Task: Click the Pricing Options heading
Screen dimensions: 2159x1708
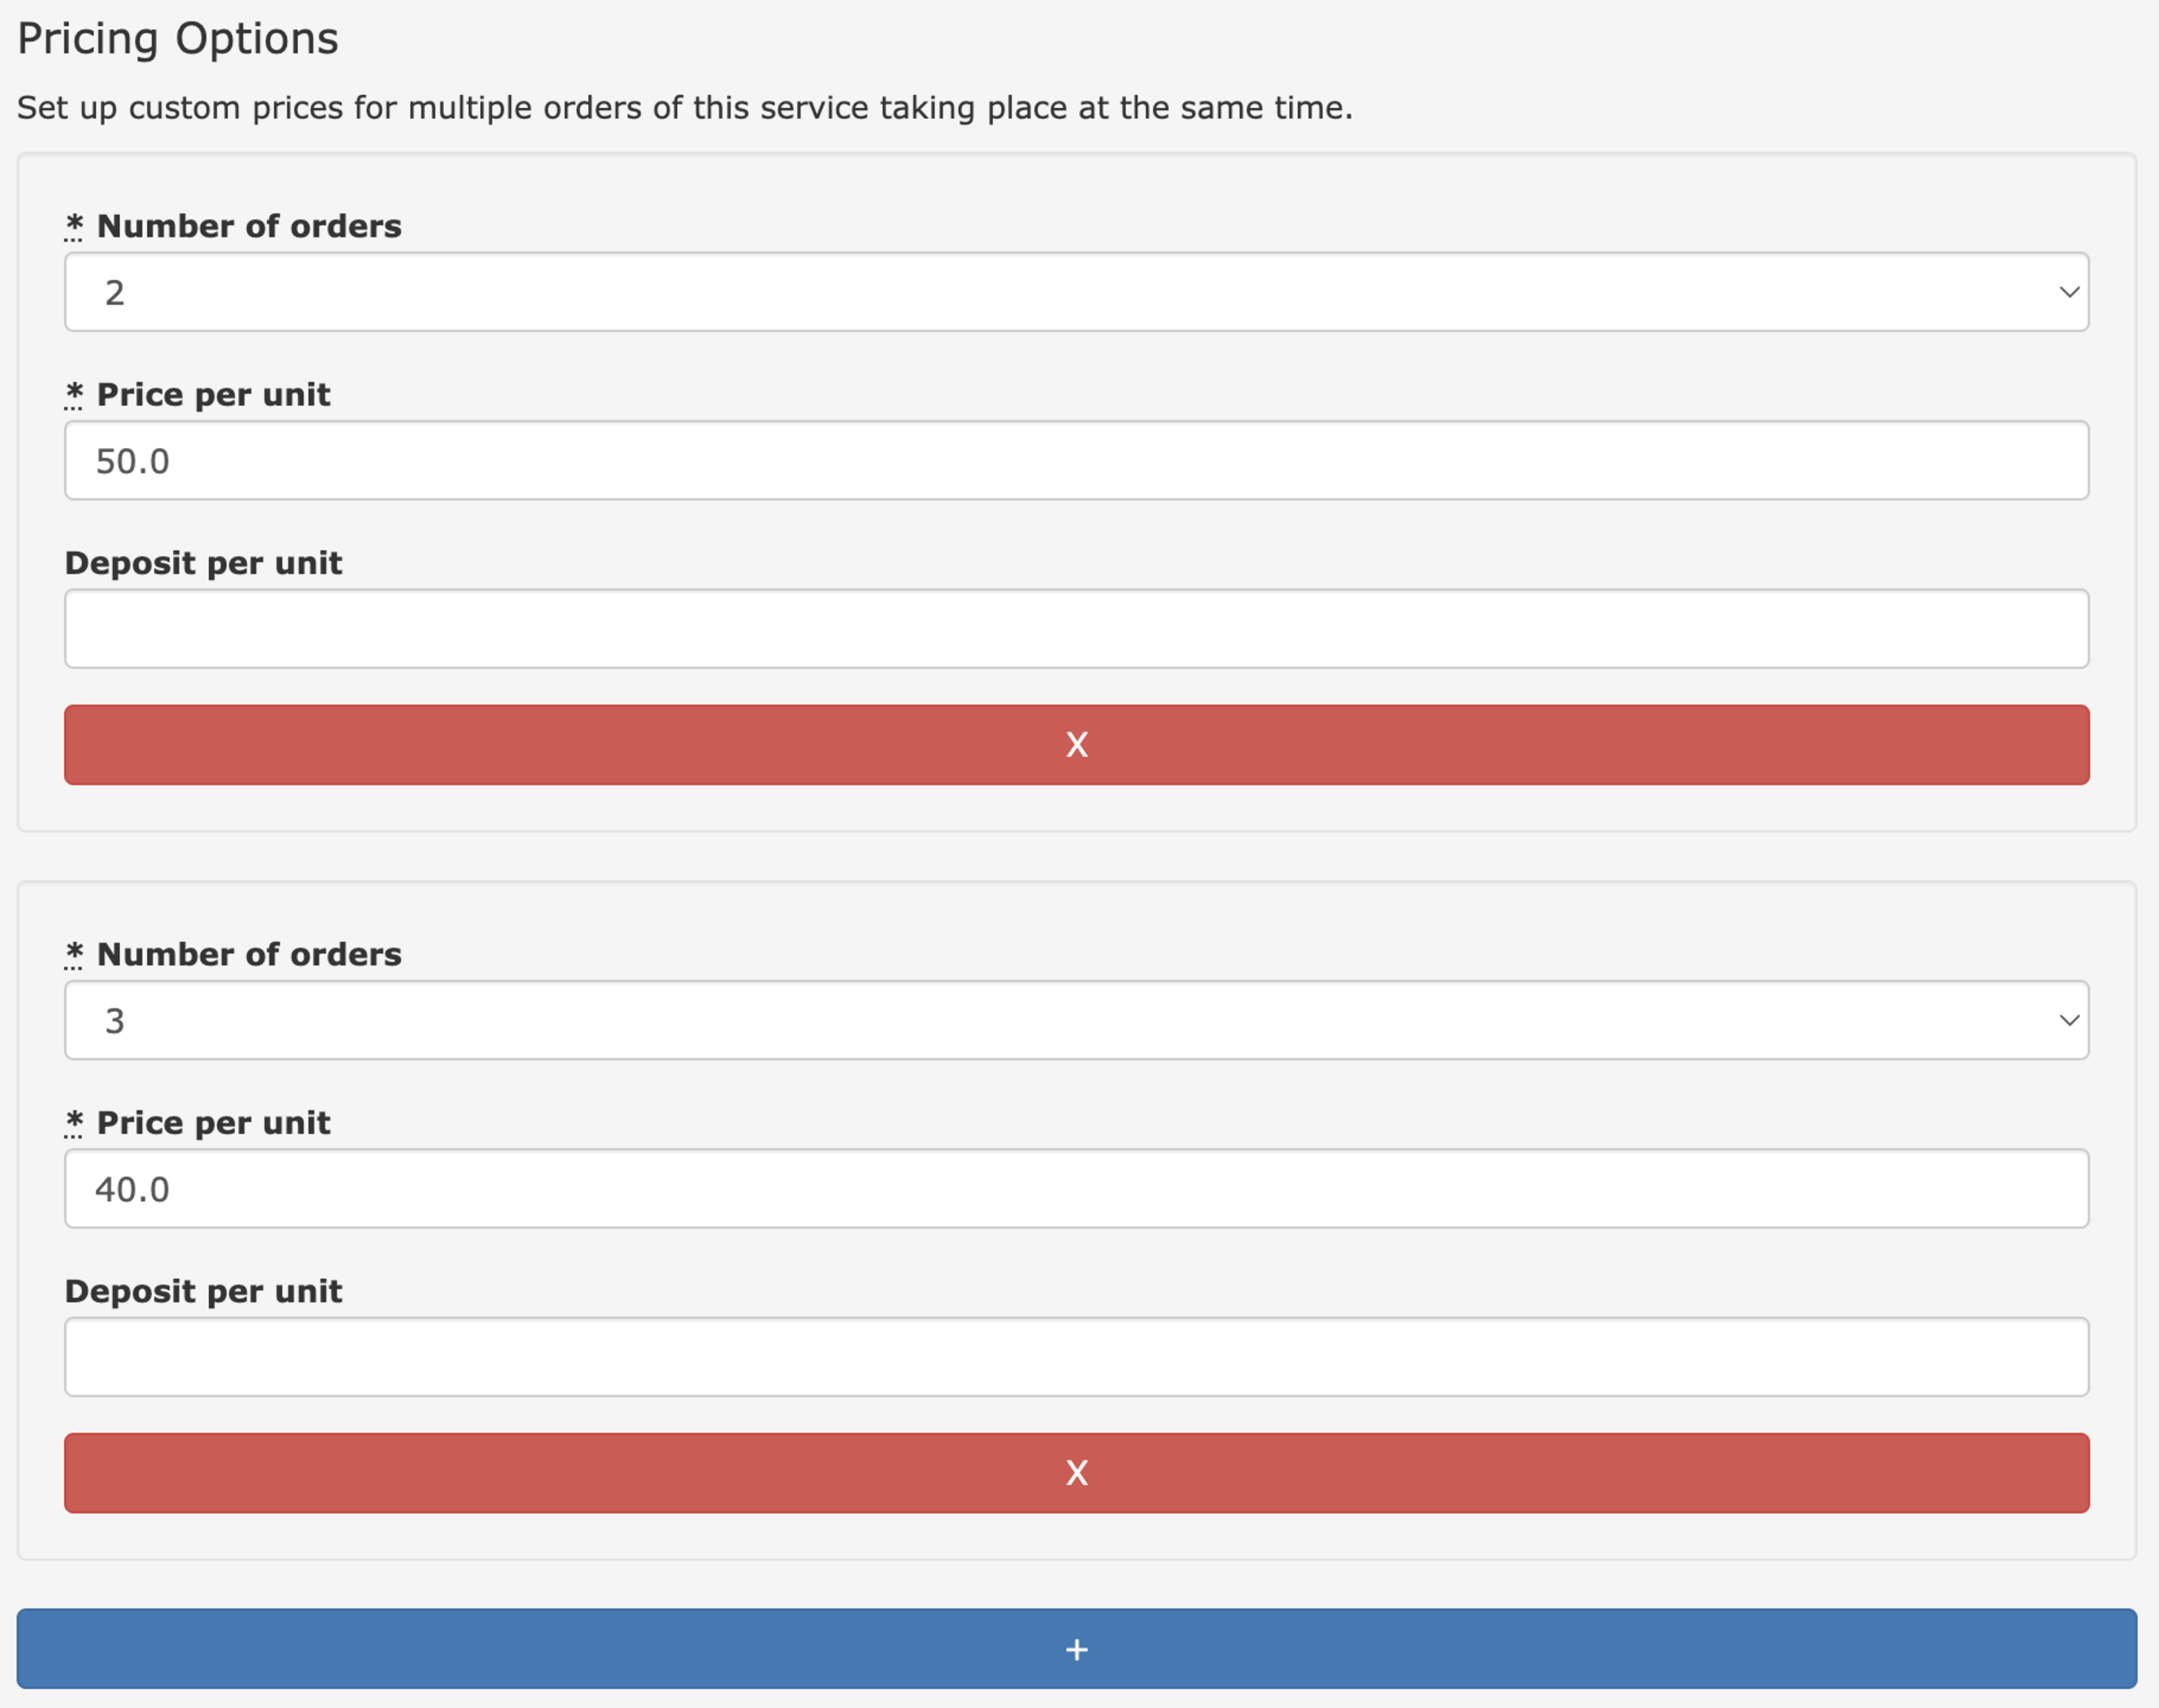Action: pos(178,39)
